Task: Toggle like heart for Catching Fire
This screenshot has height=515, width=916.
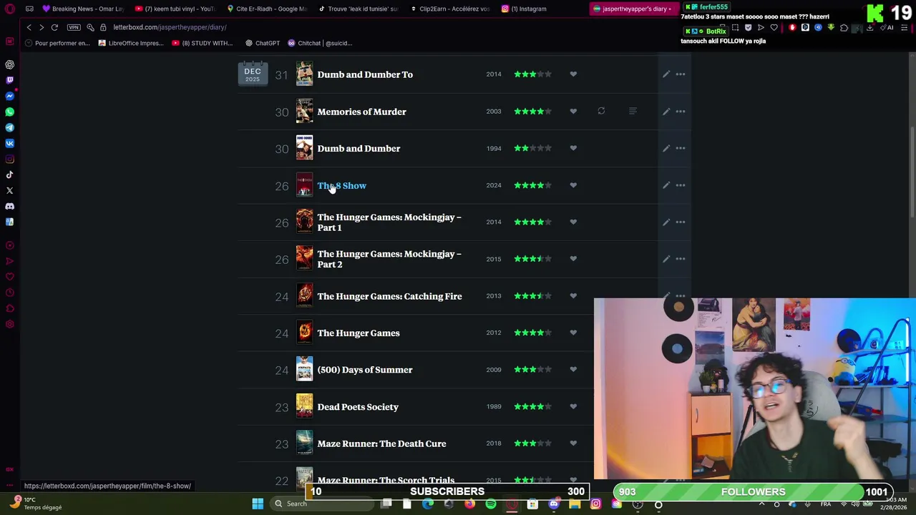Action: click(573, 296)
